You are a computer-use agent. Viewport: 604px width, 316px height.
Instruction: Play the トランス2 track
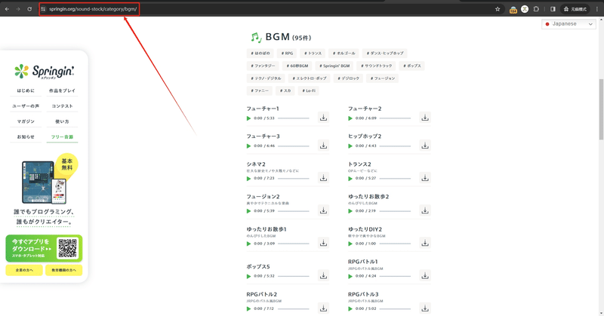pyautogui.click(x=350, y=178)
